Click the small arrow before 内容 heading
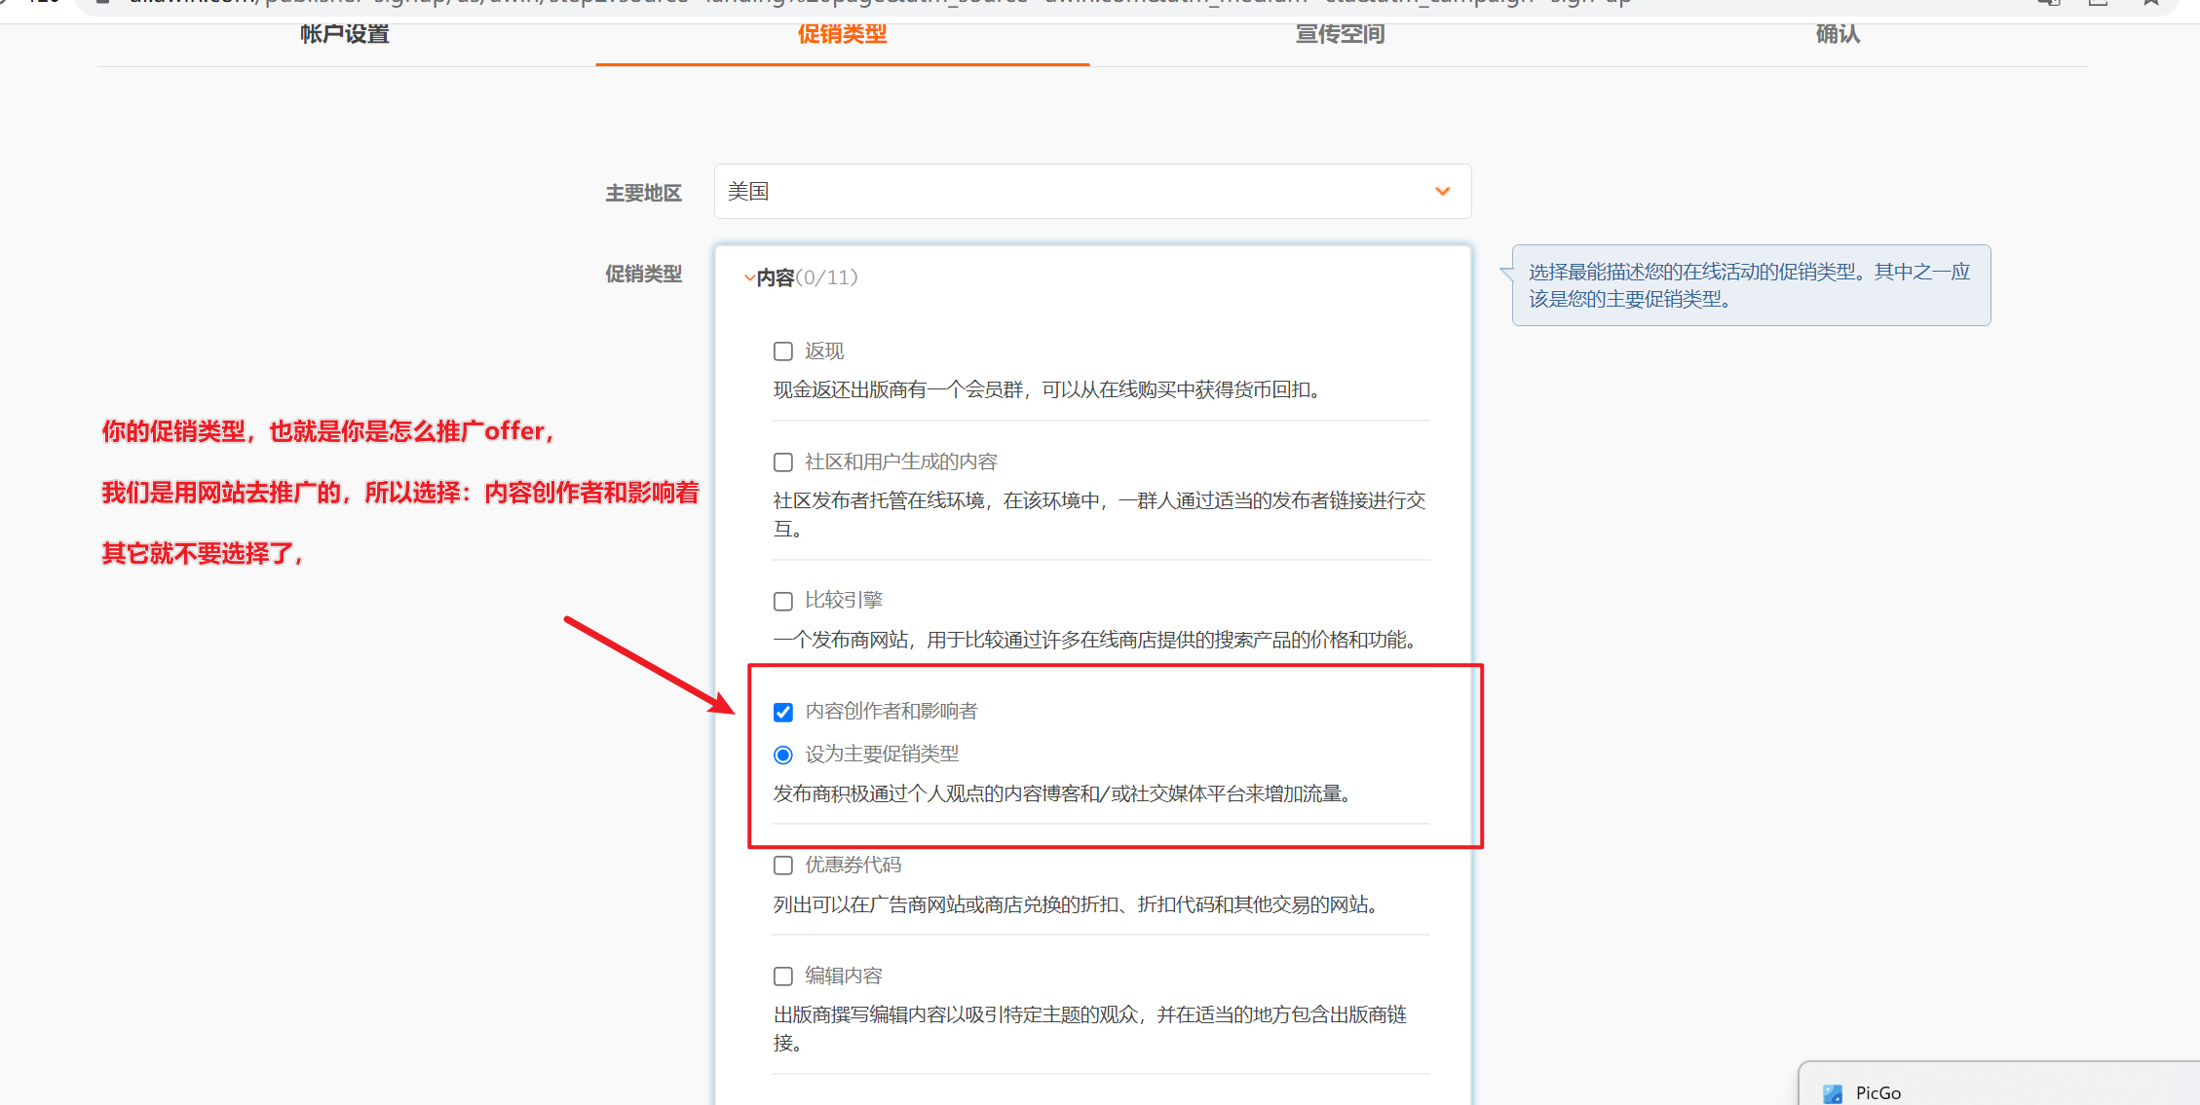The width and height of the screenshot is (2200, 1105). [x=748, y=278]
